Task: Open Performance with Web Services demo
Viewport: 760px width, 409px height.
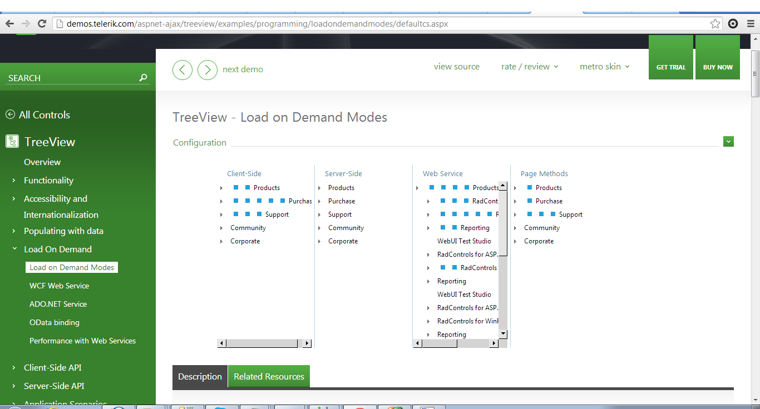Action: pyautogui.click(x=82, y=341)
